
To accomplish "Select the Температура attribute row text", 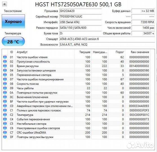I will [x=25, y=115].
